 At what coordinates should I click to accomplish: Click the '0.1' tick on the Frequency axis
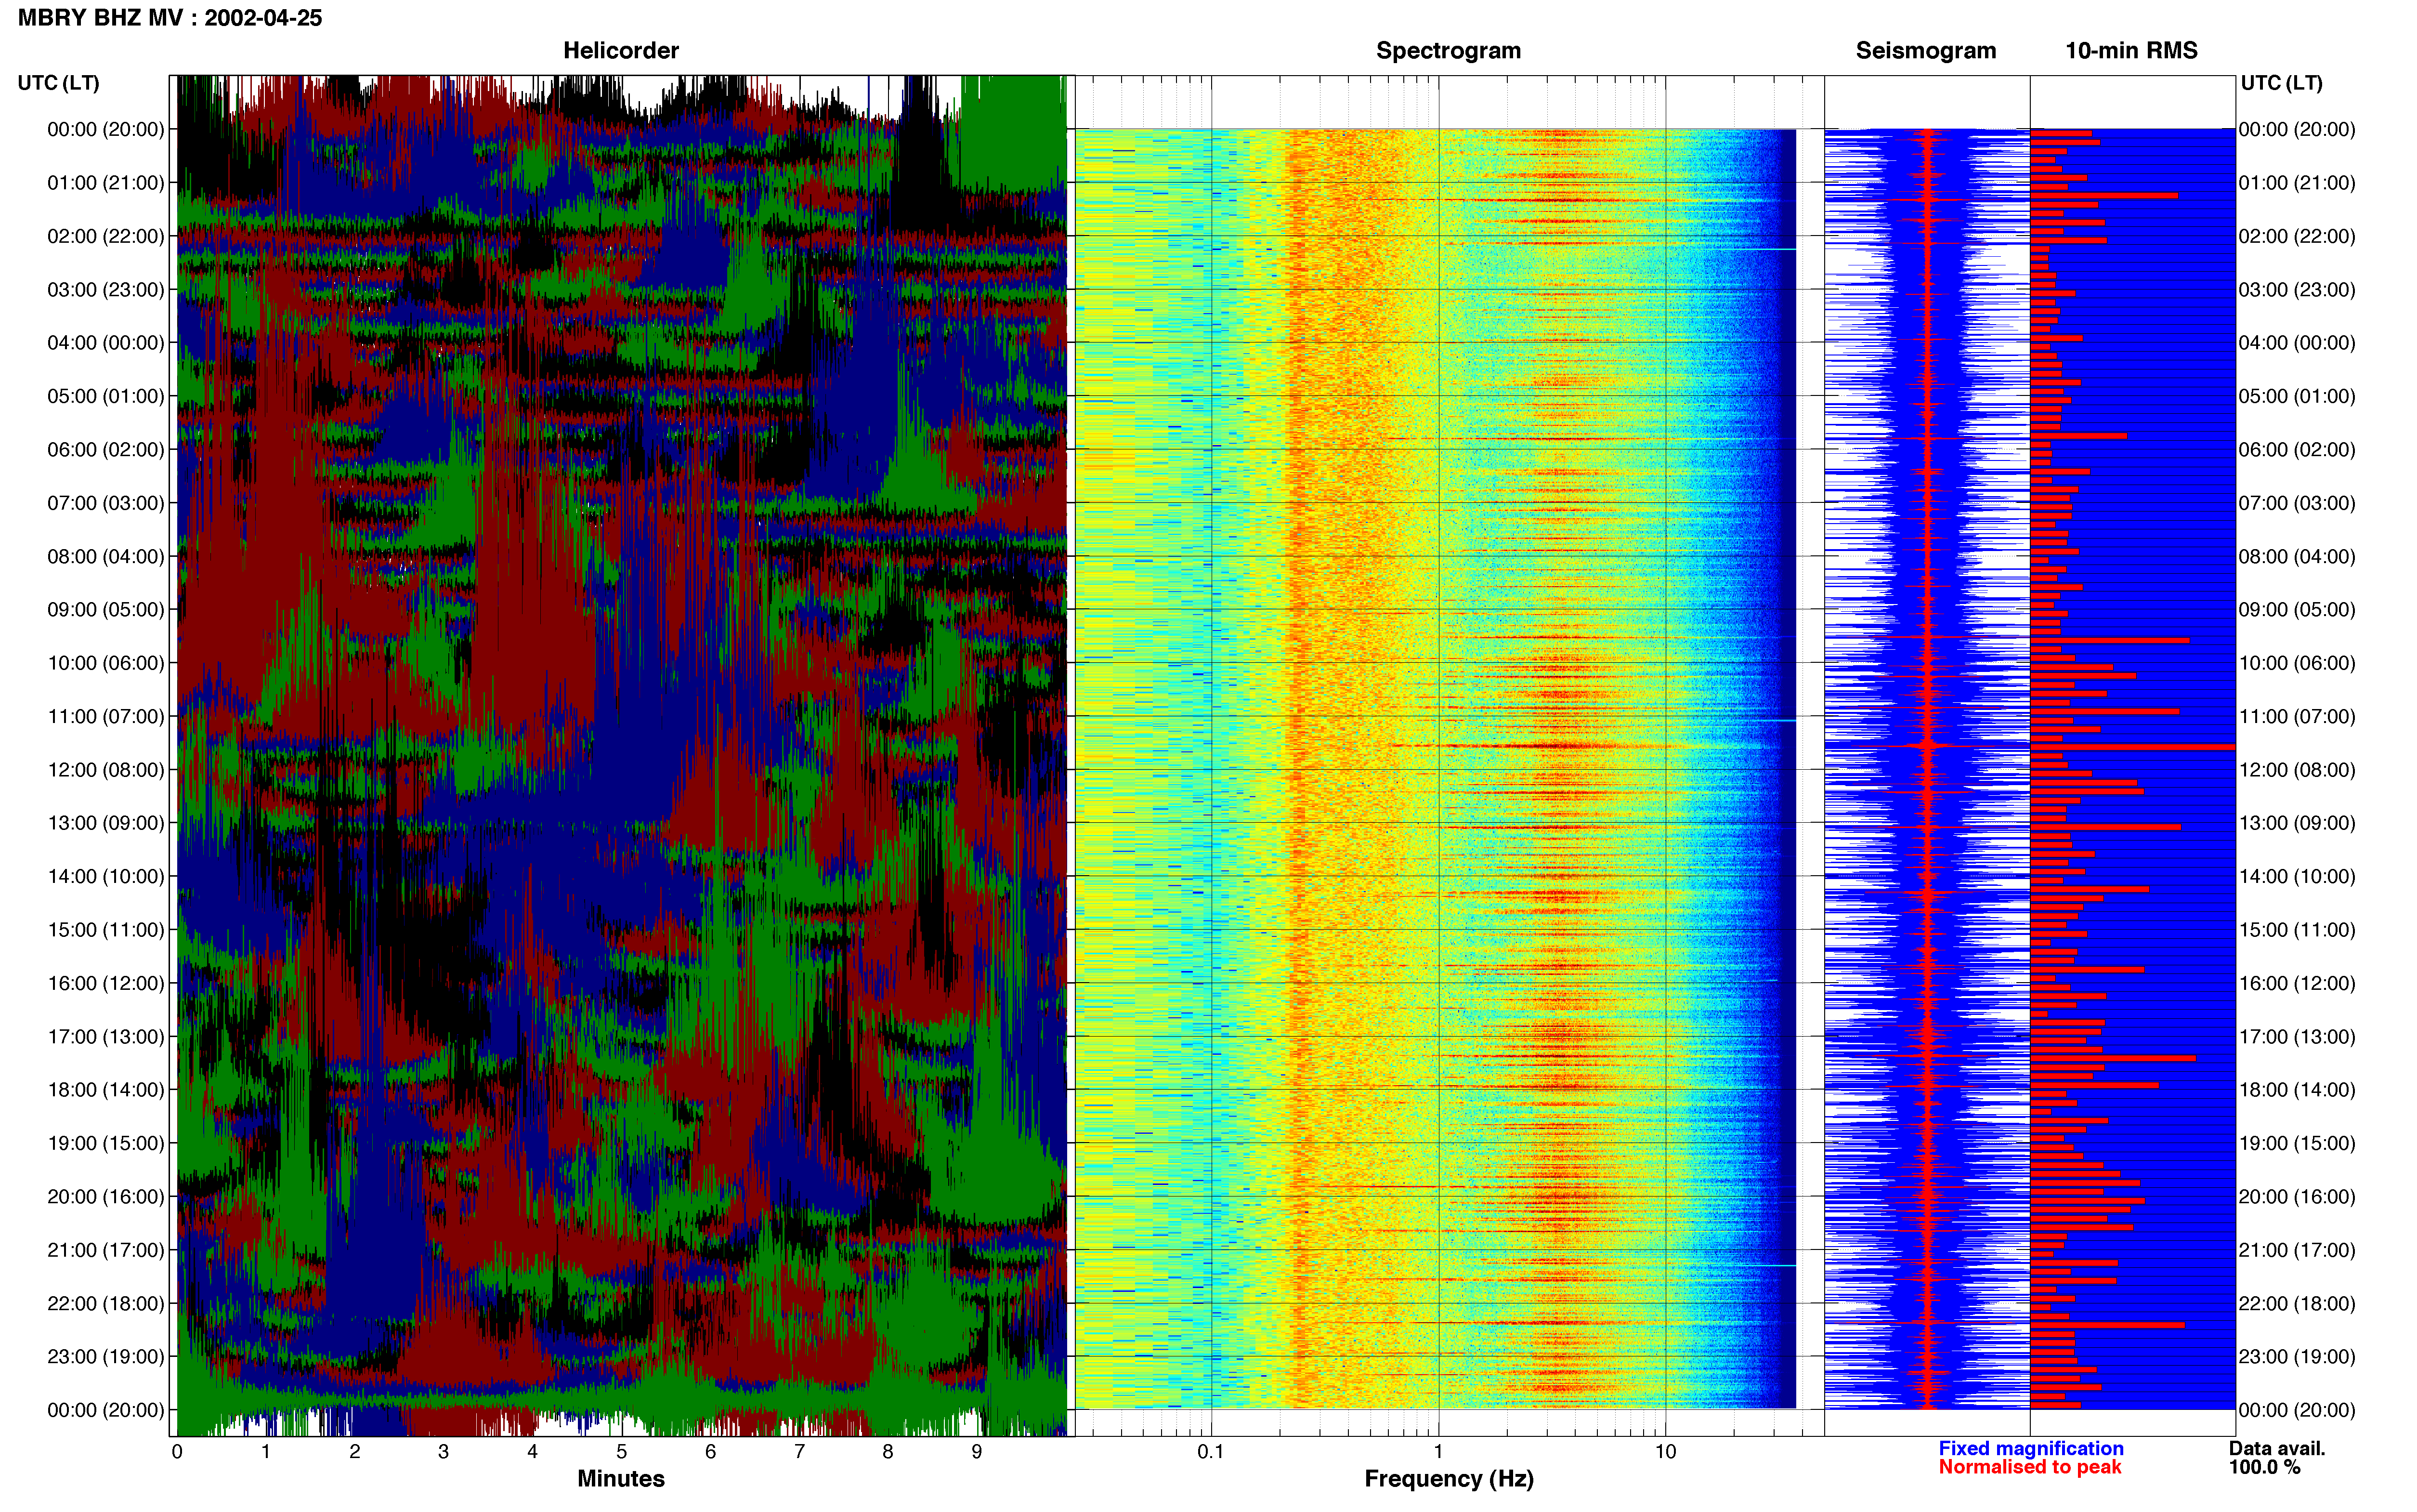[1211, 1452]
